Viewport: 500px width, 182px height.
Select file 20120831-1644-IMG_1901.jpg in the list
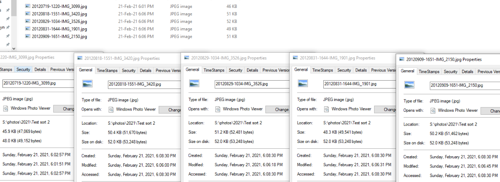coord(59,29)
